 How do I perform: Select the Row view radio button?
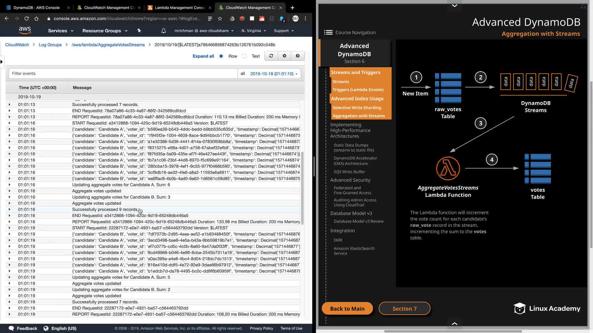coord(221,56)
